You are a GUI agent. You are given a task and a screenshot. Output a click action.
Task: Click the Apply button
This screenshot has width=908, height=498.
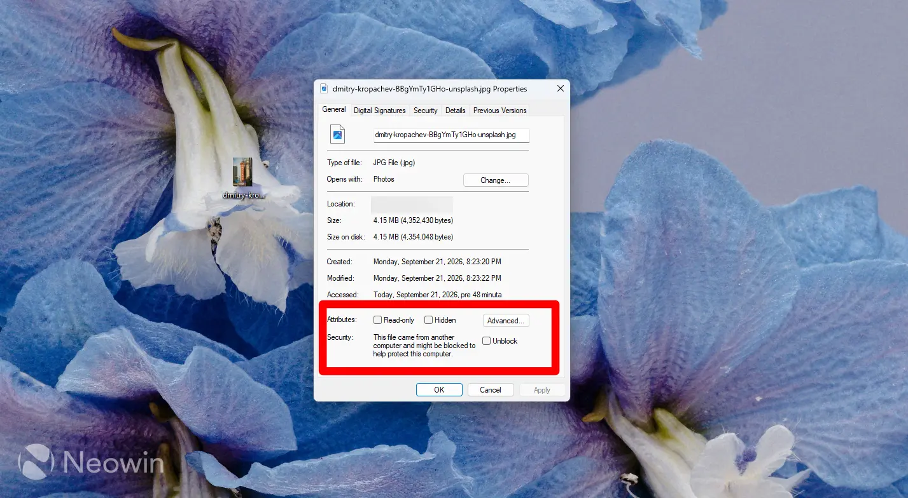[542, 390]
